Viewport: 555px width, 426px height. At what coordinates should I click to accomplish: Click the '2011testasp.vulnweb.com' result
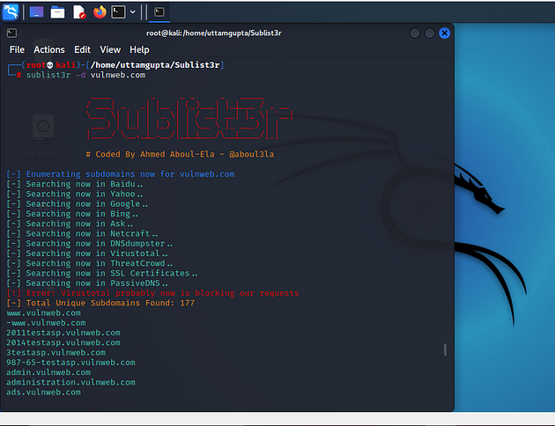[63, 333]
